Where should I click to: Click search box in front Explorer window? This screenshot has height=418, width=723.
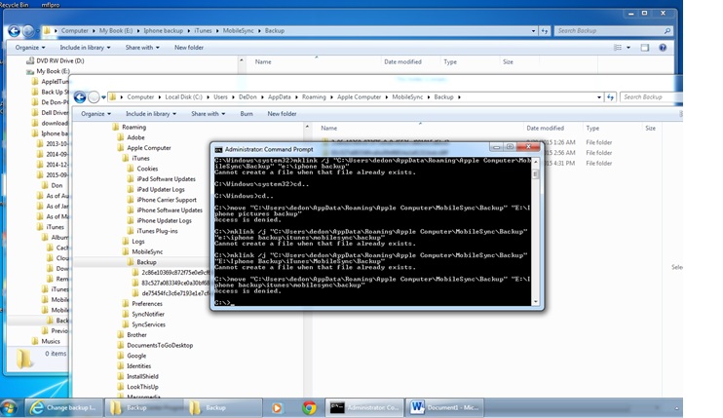651,97
